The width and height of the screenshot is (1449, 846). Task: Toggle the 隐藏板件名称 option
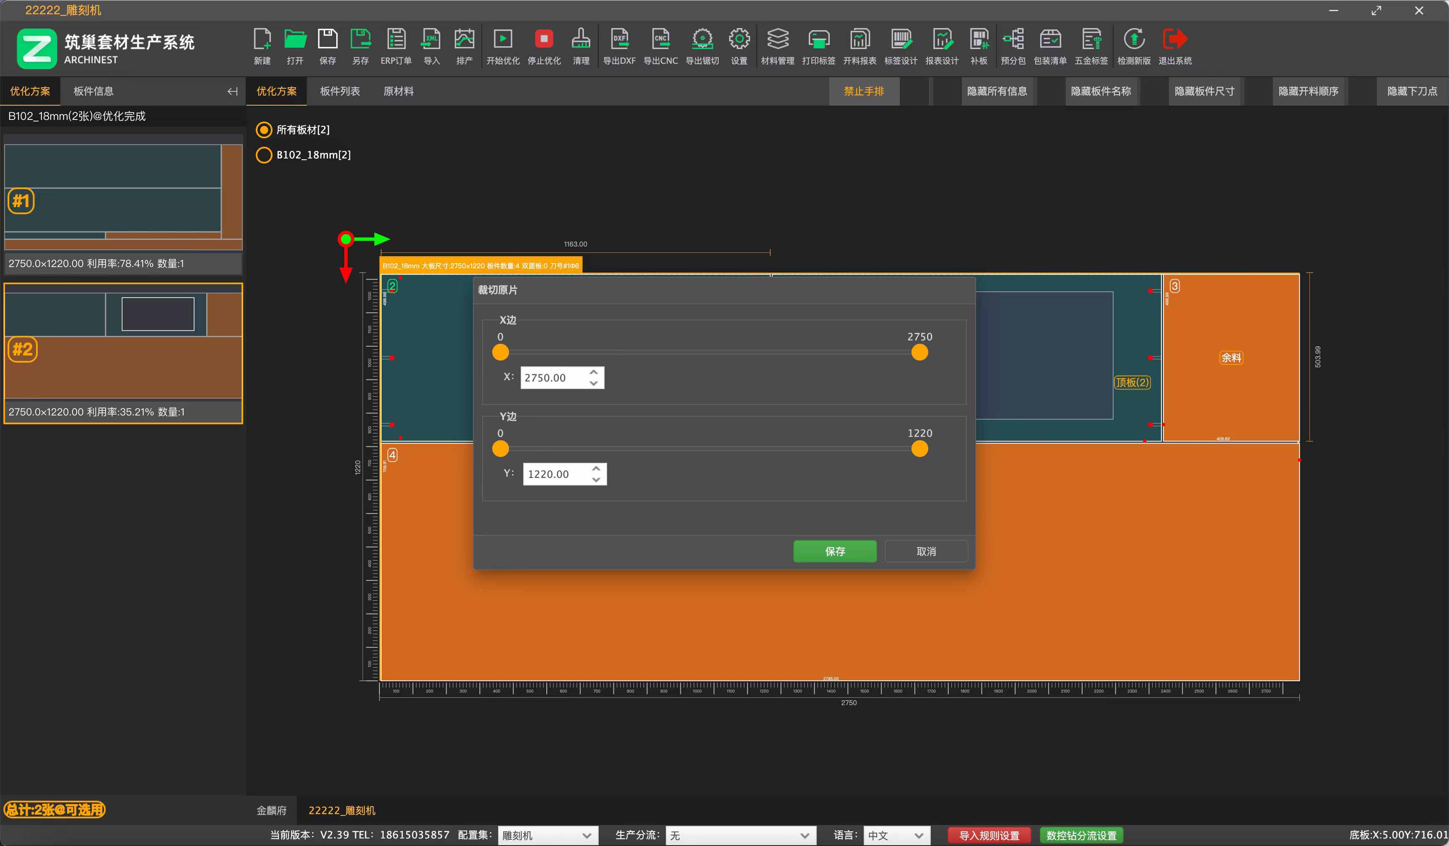click(x=1101, y=91)
